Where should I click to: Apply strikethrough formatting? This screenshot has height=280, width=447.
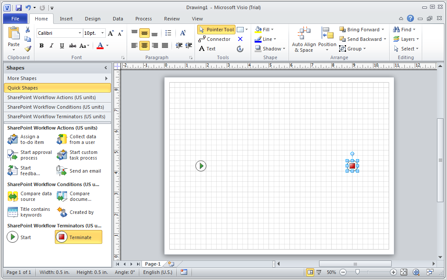pyautogui.click(x=72, y=46)
